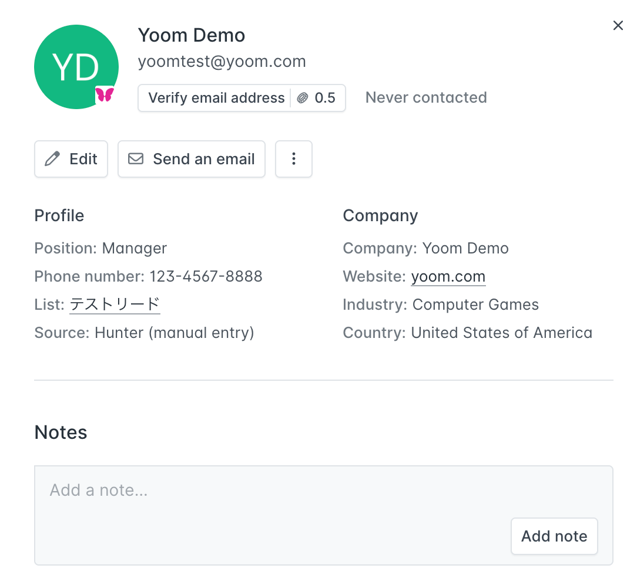Close the lead details panel
This screenshot has width=637, height=582.
tap(618, 26)
